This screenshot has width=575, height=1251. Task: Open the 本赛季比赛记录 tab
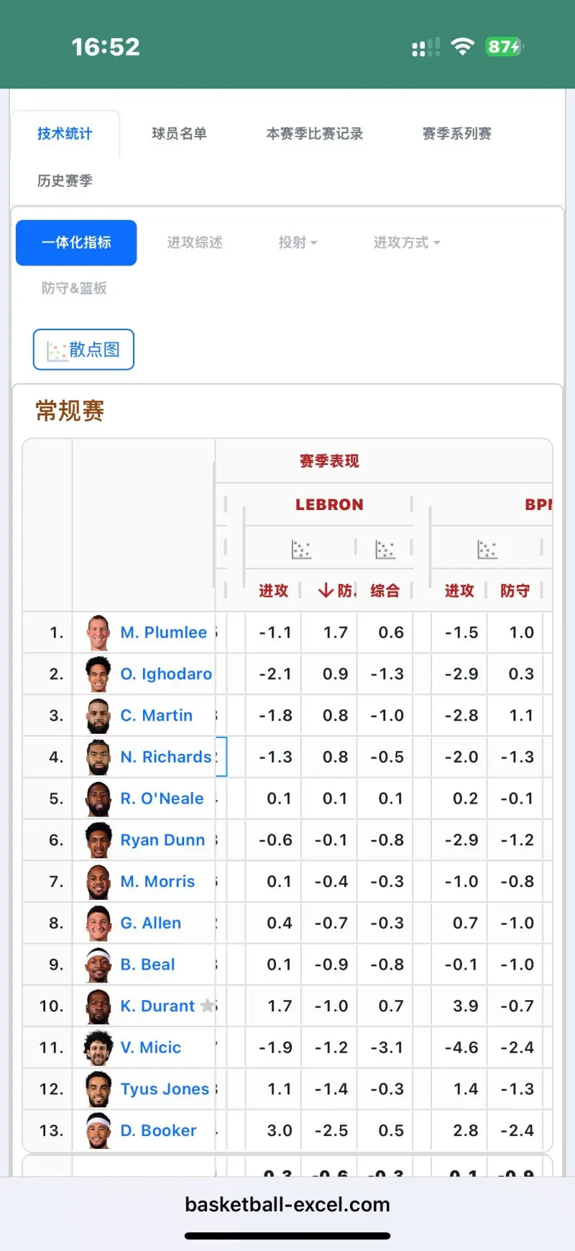click(315, 133)
